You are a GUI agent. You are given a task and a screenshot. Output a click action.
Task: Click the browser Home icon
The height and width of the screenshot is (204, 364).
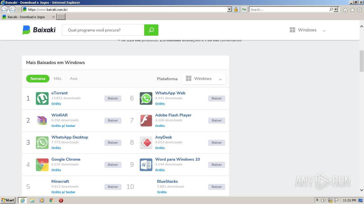pos(345,10)
